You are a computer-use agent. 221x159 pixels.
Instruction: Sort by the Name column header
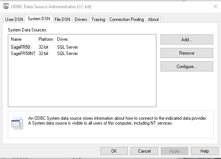click(22, 39)
